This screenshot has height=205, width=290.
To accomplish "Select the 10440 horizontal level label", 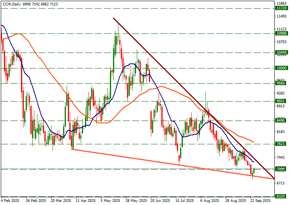I will pyautogui.click(x=281, y=52).
